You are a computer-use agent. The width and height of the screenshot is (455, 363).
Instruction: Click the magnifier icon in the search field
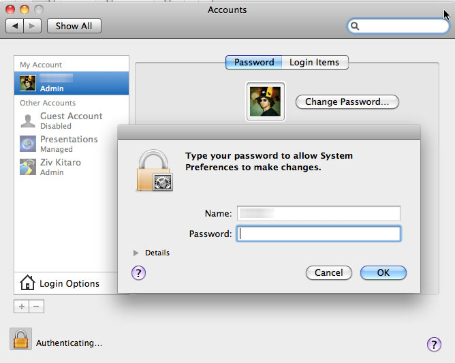355,27
